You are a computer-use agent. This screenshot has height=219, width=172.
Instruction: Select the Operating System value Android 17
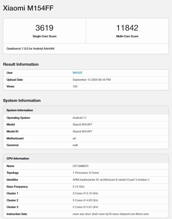click(80, 118)
